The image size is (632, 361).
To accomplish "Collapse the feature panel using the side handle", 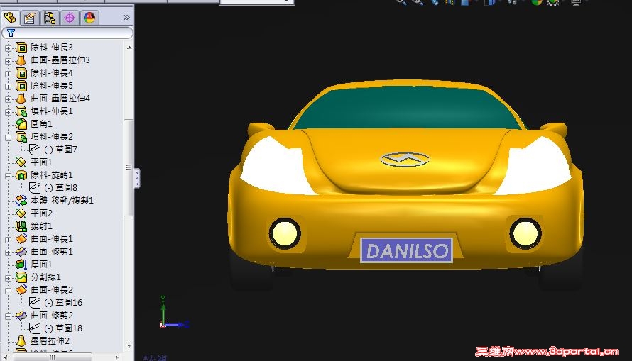I will click(x=137, y=178).
